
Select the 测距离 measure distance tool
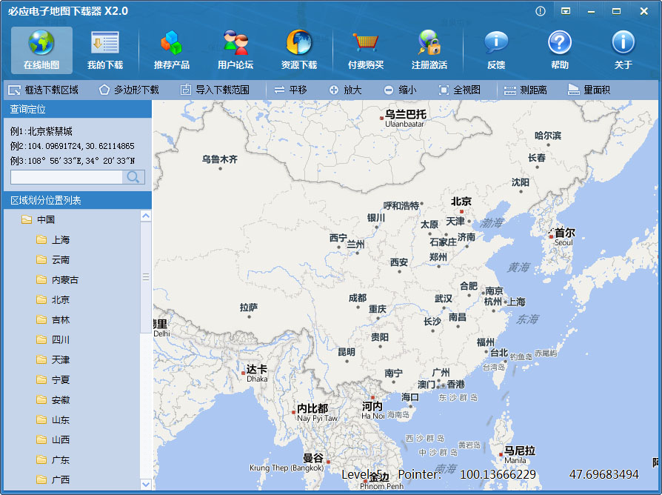coord(525,90)
